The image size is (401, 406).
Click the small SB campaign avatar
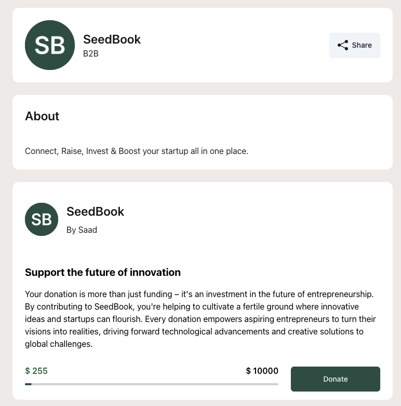coord(42,219)
